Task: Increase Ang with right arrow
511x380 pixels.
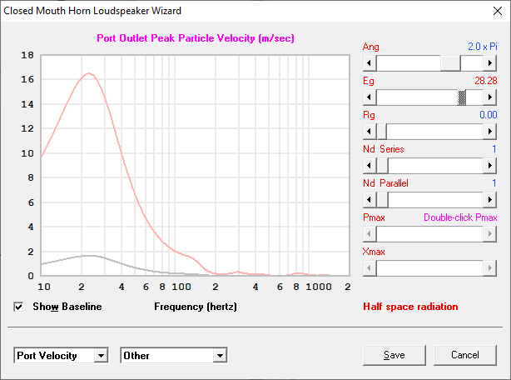Action: coord(490,63)
